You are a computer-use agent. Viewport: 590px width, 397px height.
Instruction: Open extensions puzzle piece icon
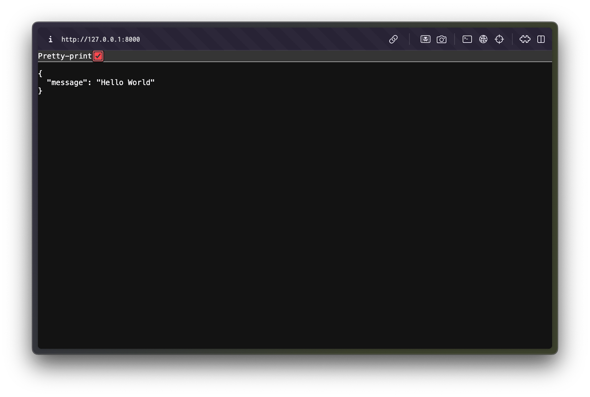coord(525,39)
